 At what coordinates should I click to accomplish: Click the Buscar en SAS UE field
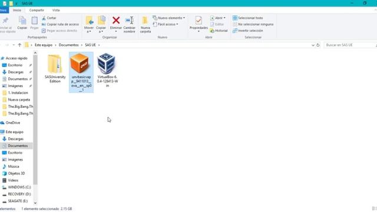(x=350, y=45)
